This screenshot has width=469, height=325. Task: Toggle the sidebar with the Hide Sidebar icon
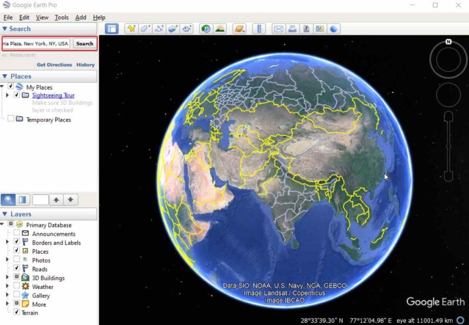pyautogui.click(x=112, y=29)
